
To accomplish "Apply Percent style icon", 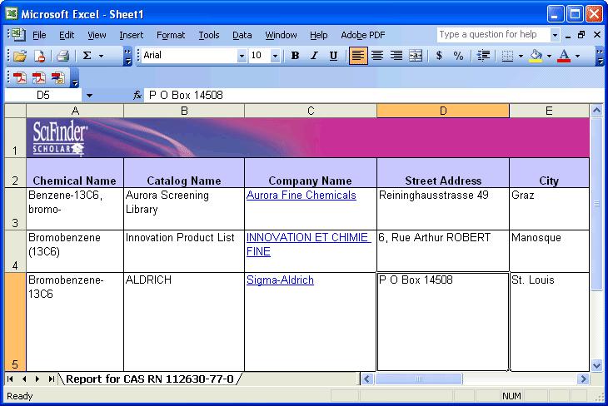I will pos(458,56).
